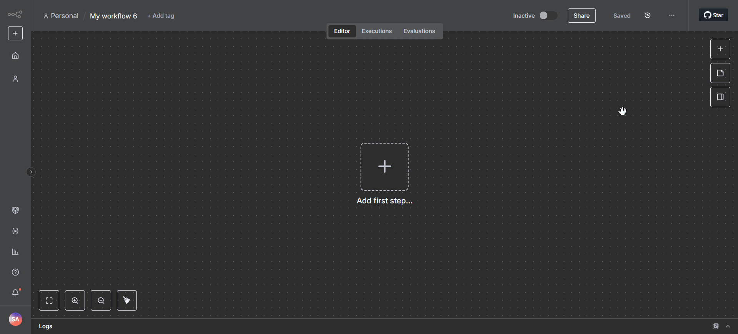
Task: Click the Add first step placeholder
Action: 384,167
